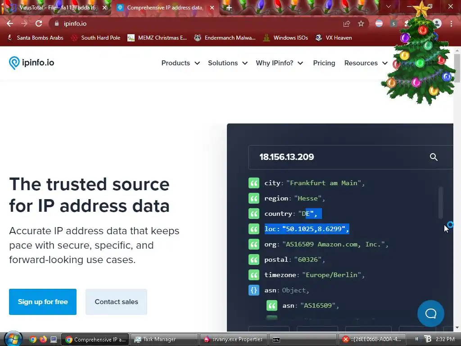Open the South Hard Pole bookmark
The width and height of the screenshot is (461, 346).
(x=96, y=38)
